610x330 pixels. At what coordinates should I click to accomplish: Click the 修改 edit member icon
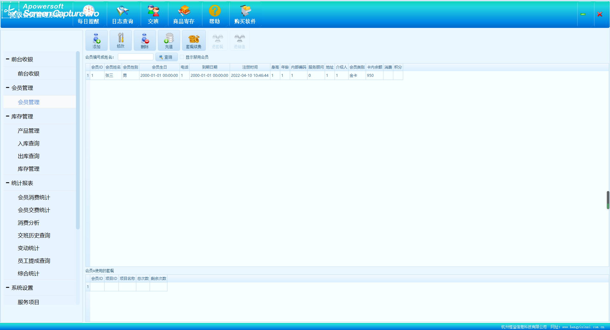(x=120, y=40)
